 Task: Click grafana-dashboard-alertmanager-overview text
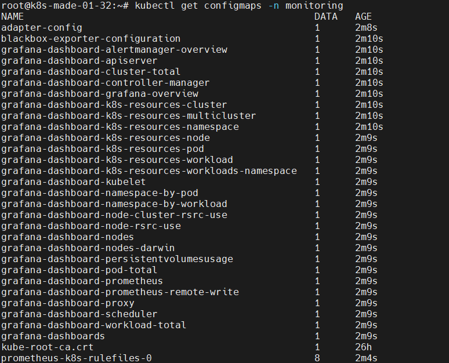click(114, 49)
